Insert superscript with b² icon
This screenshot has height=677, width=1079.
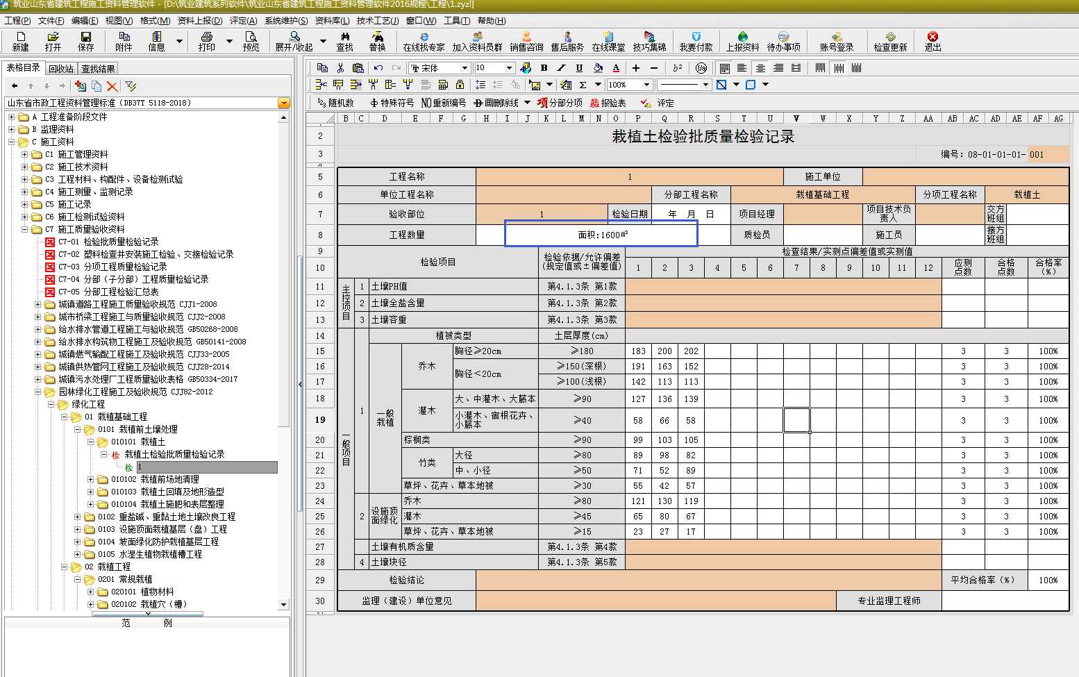(x=678, y=67)
